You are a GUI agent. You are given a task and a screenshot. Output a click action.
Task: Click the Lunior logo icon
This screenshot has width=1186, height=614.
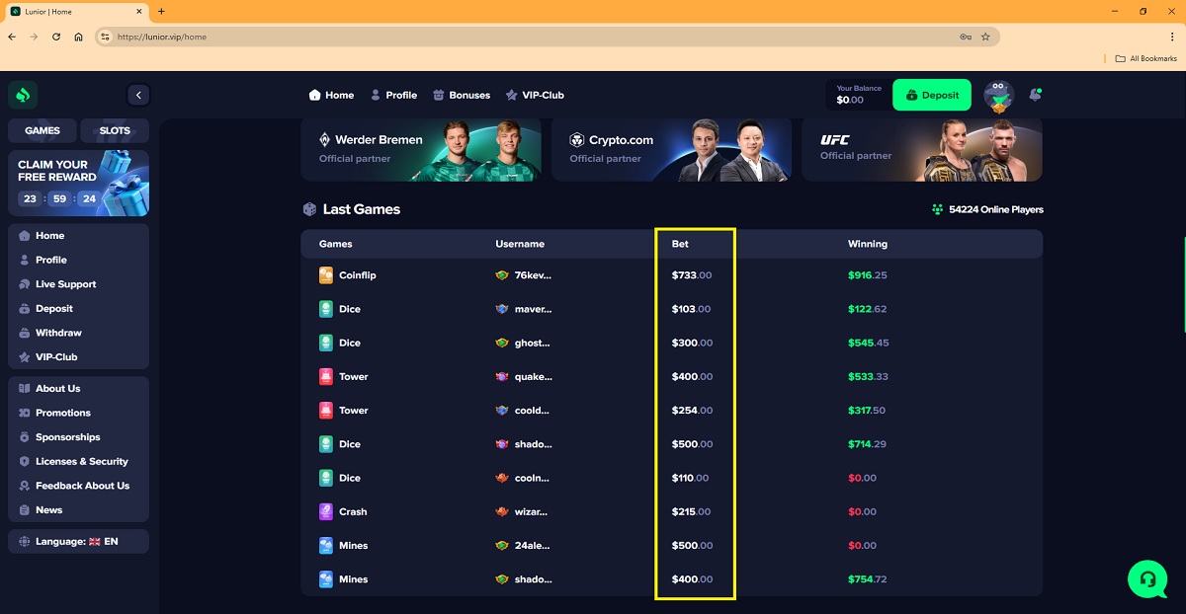tap(23, 95)
